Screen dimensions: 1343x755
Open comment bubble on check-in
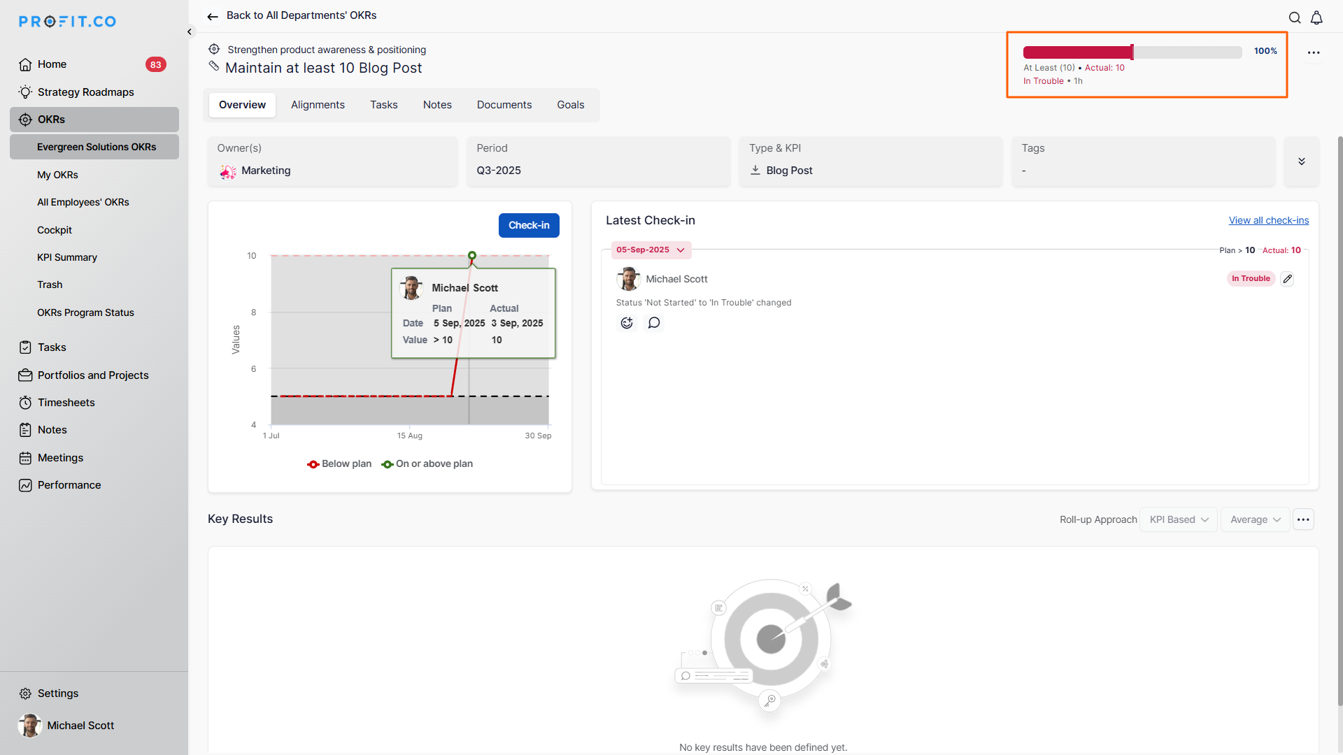pyautogui.click(x=654, y=323)
